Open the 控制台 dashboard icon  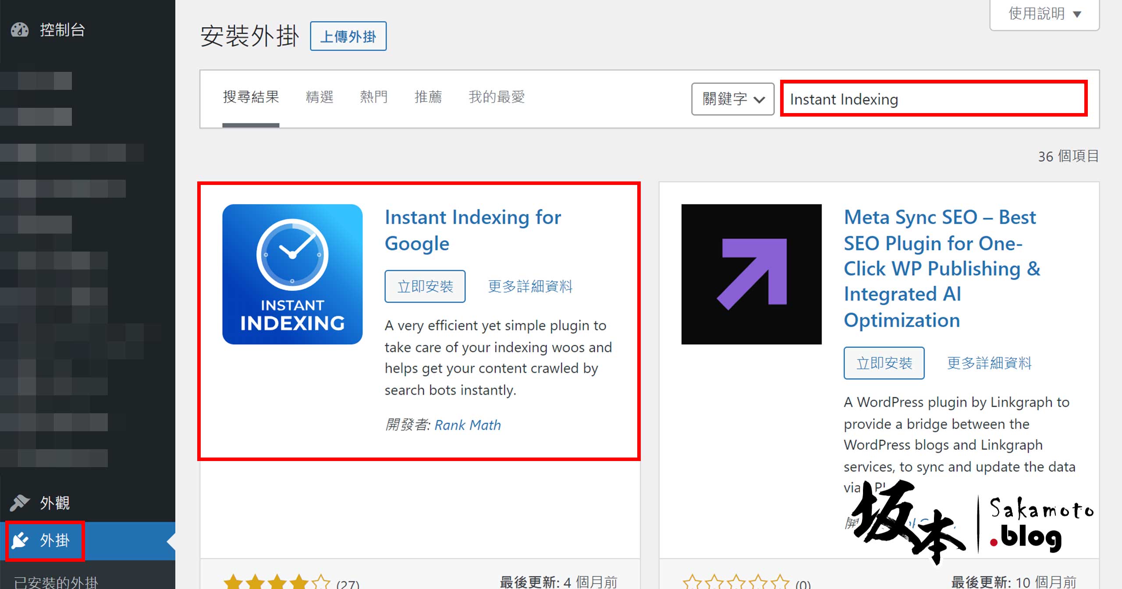click(20, 30)
